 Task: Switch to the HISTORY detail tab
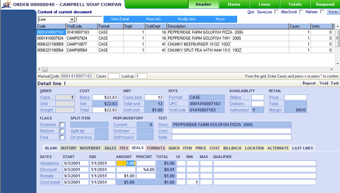click(68, 148)
